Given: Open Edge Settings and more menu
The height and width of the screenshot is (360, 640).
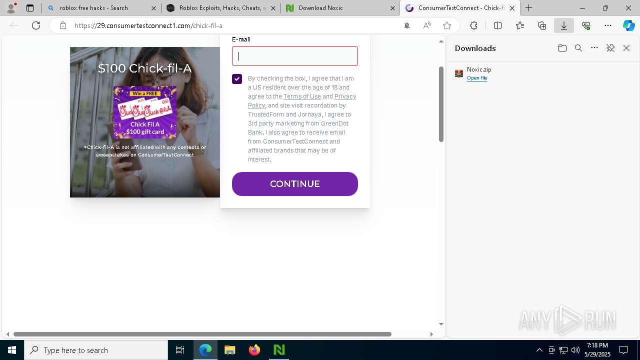Looking at the screenshot, I should [x=608, y=25].
